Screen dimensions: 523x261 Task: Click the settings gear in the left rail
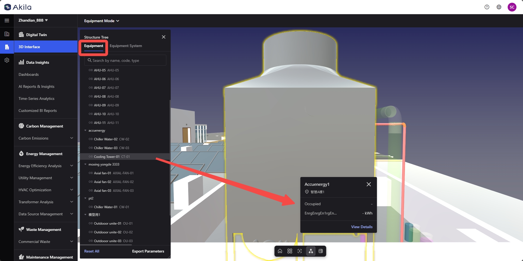7,60
